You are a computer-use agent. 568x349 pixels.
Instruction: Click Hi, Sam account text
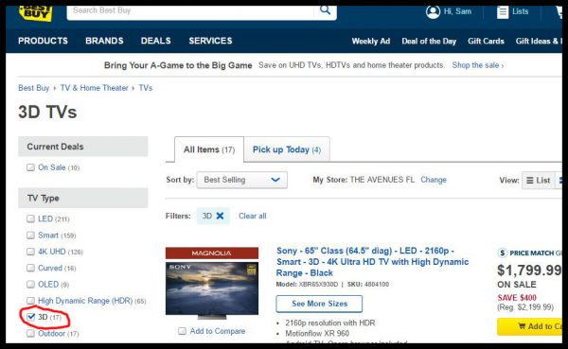point(457,11)
